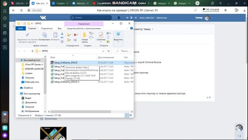Select the Setup_FullGame_GTACR application file

pyautogui.click(x=65, y=63)
